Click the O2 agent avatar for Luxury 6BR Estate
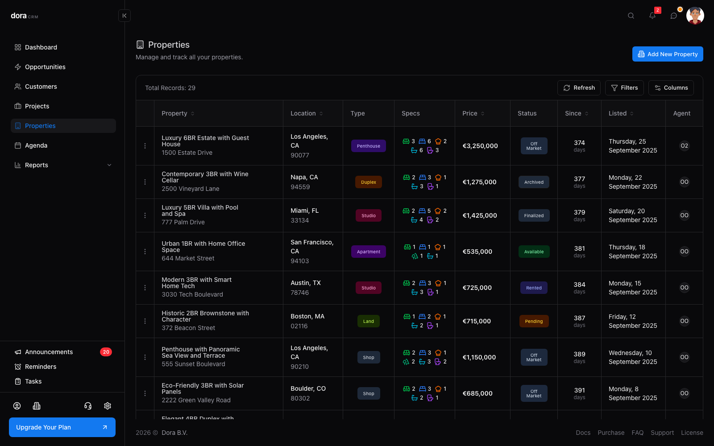This screenshot has height=446, width=714. 684,146
